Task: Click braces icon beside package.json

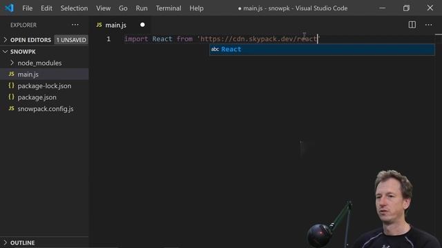Action: coord(11,97)
